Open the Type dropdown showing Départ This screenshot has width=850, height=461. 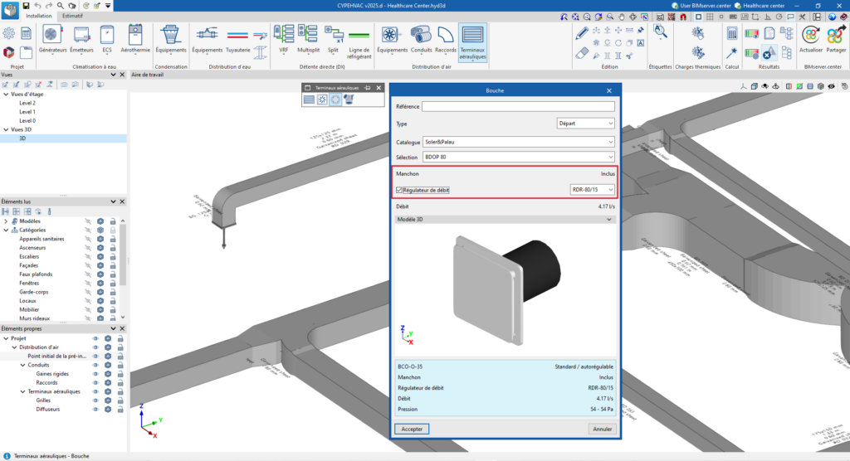click(585, 124)
